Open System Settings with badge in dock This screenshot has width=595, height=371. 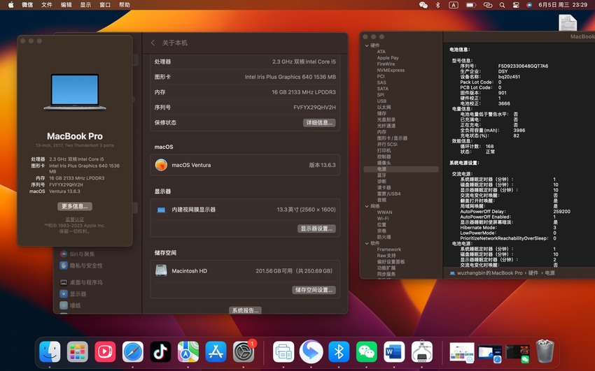pos(244,351)
